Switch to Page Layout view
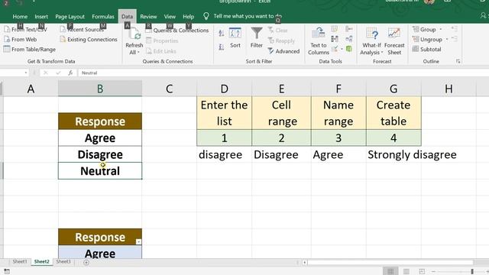 coord(406,271)
